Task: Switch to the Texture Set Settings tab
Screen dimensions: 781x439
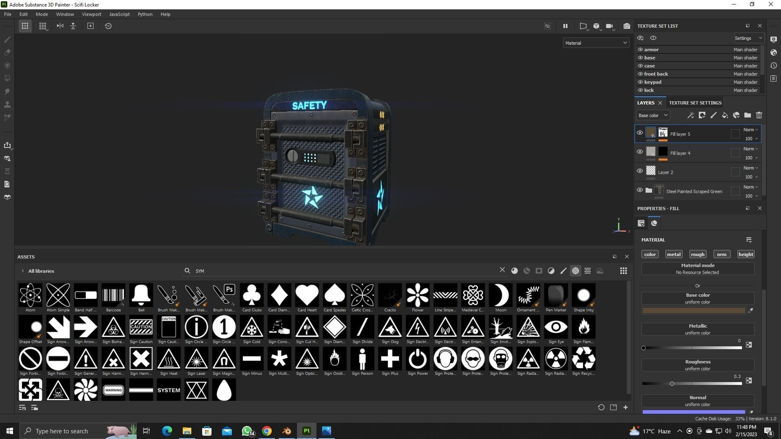Action: point(695,102)
